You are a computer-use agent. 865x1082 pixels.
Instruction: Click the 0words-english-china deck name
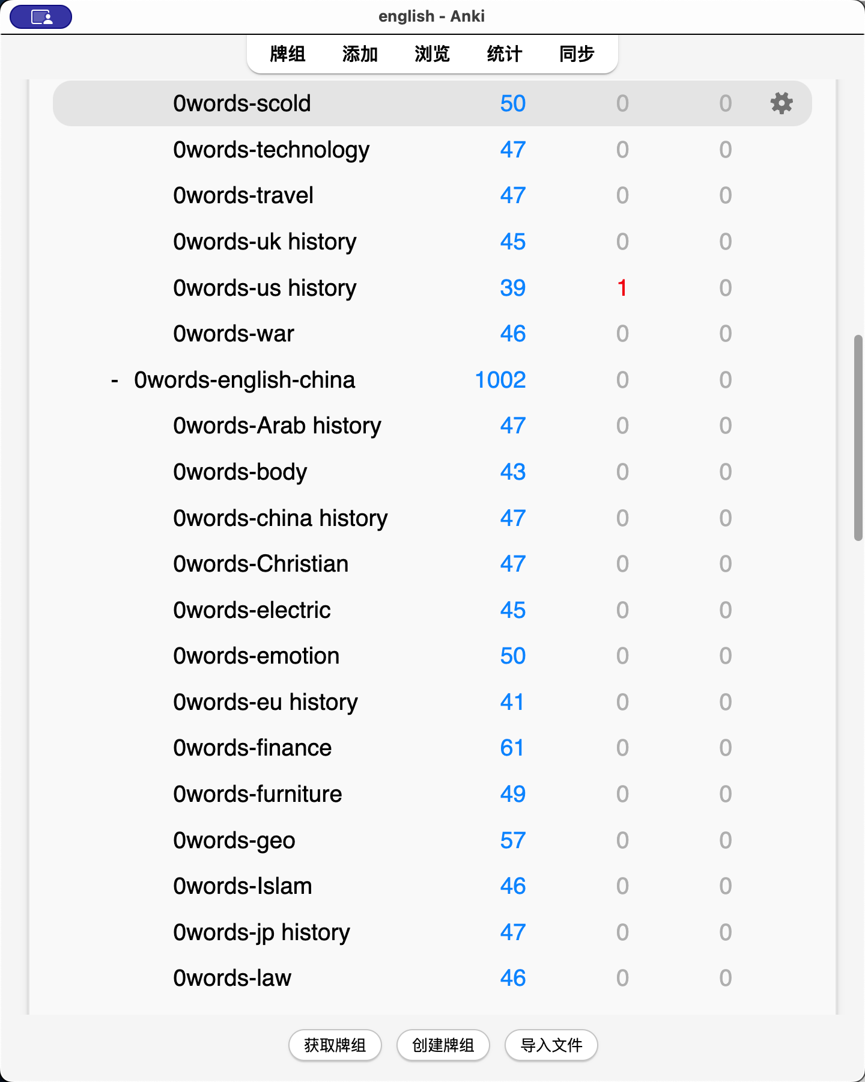(x=244, y=380)
